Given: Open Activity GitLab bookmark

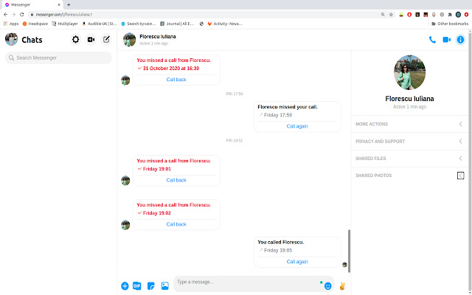Looking at the screenshot, I should click(x=225, y=24).
